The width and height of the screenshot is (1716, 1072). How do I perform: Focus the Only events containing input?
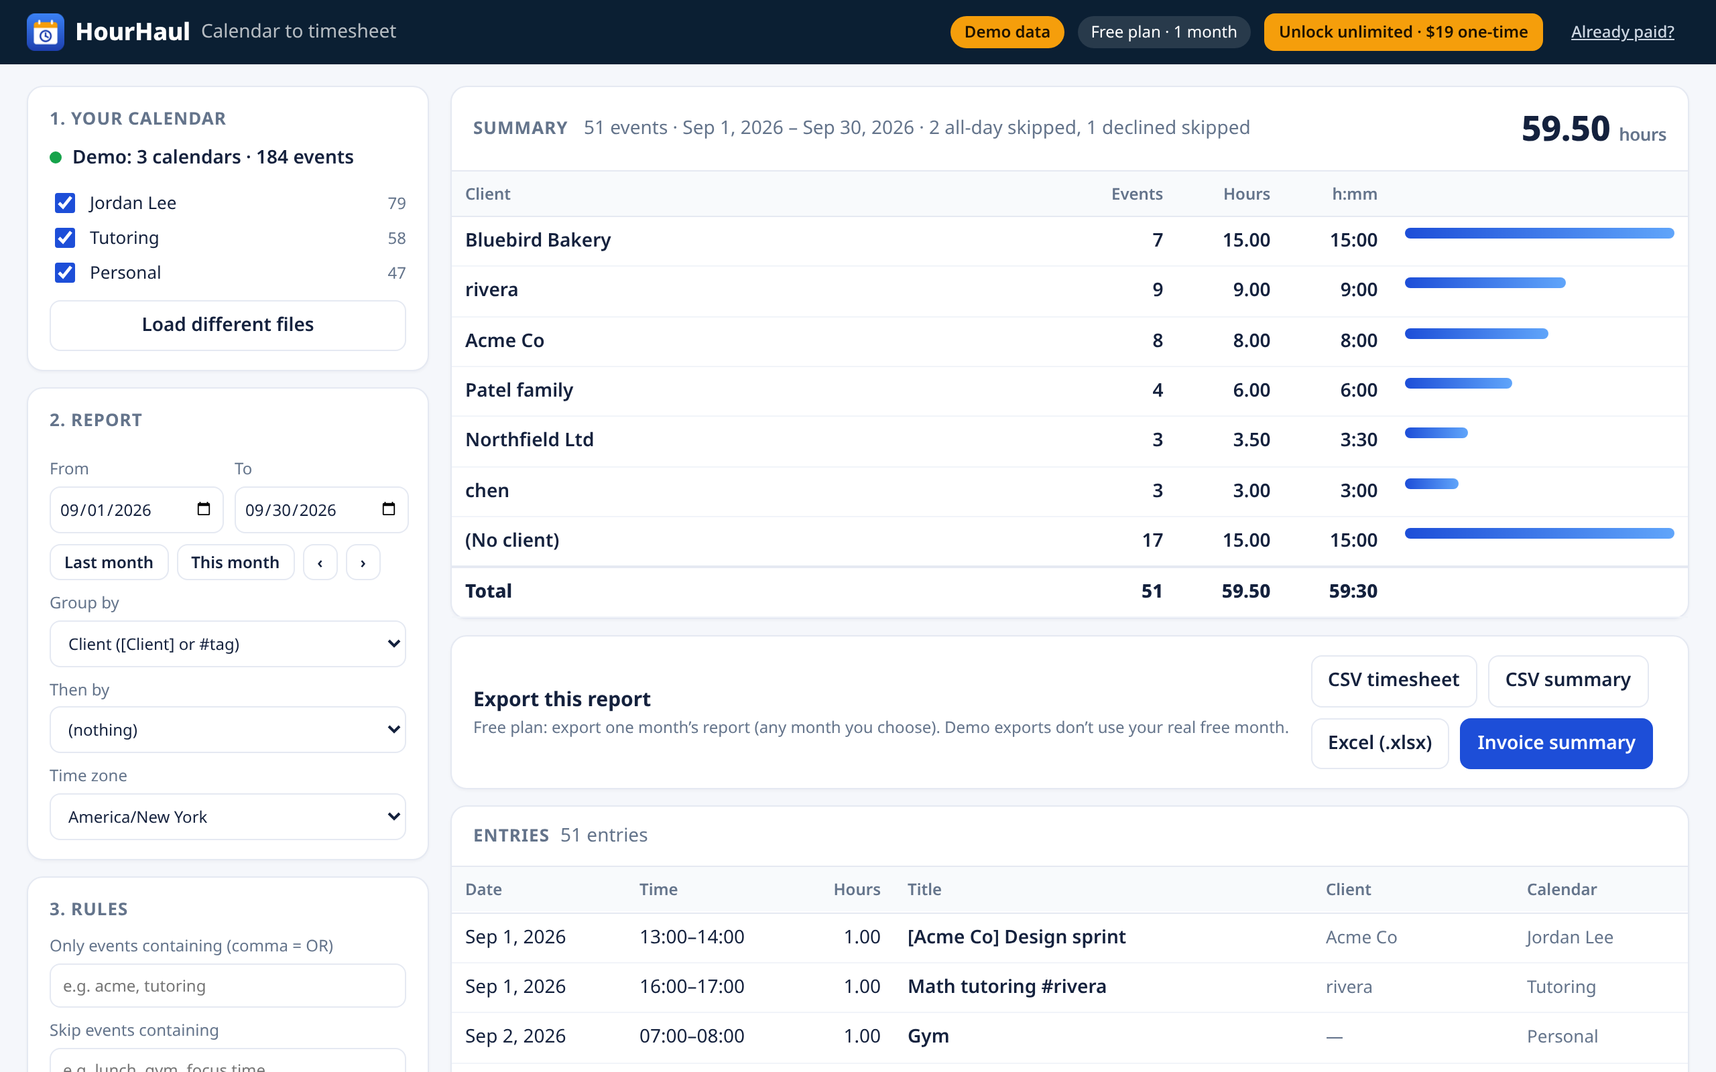pos(228,986)
